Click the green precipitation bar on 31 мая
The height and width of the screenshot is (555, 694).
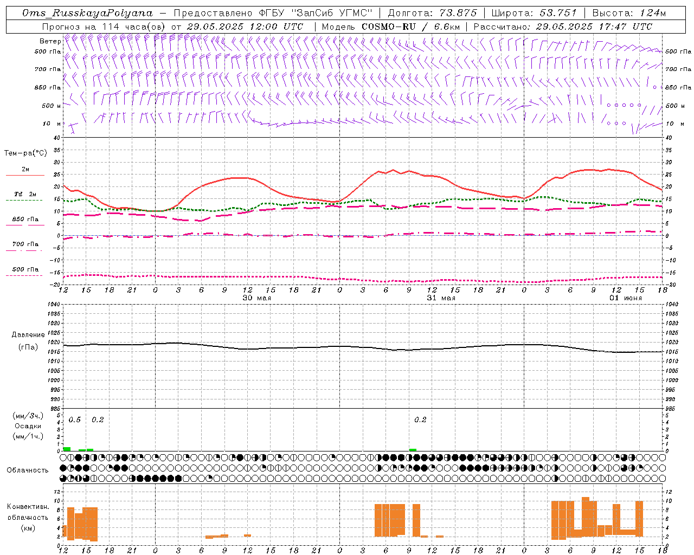(413, 449)
